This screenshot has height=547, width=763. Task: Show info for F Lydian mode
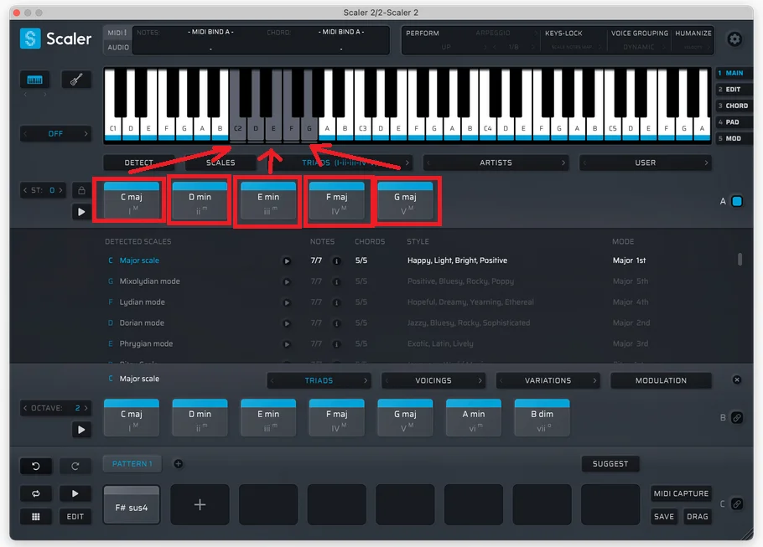pos(336,302)
